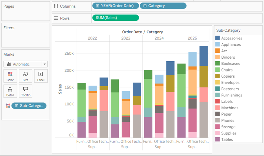264x156 pixels.
Task: Click the Columns shelf icon
Action: point(56,6)
